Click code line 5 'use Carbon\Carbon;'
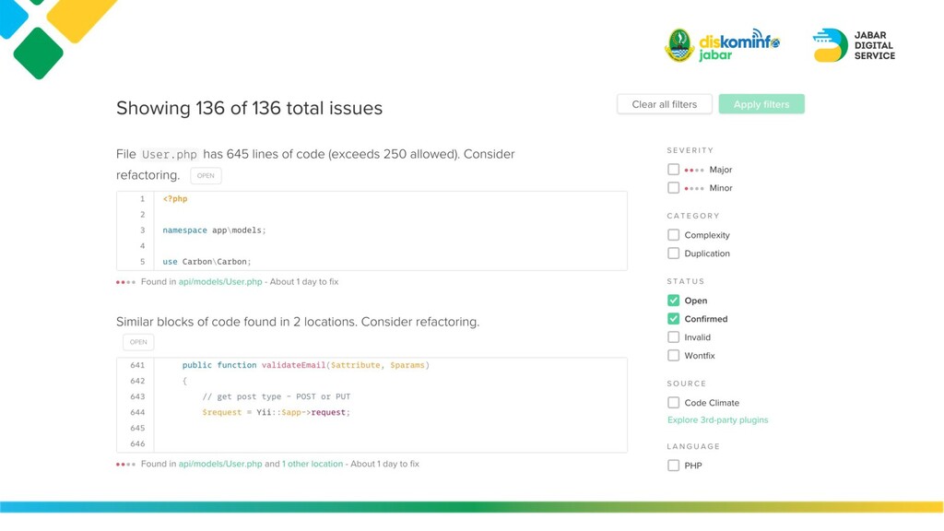Screen dimensions: 944x531 tap(206, 262)
